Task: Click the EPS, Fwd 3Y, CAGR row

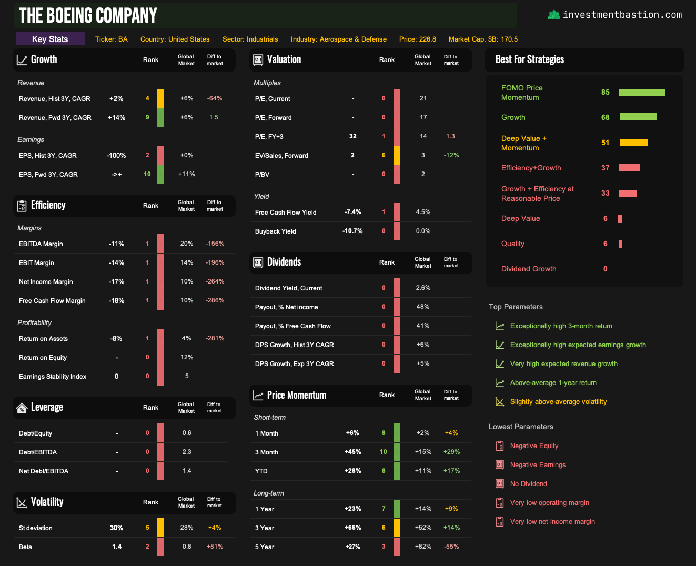Action: click(x=124, y=174)
